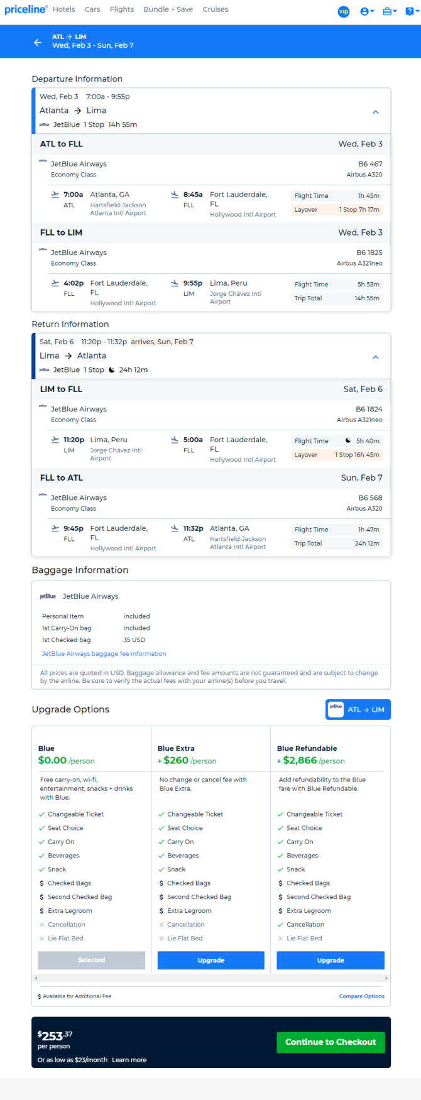The height and width of the screenshot is (1100, 421).
Task: Click the back arrow in blue header
Action: point(38,42)
